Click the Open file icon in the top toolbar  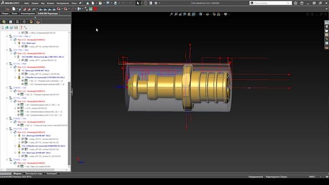100,3
